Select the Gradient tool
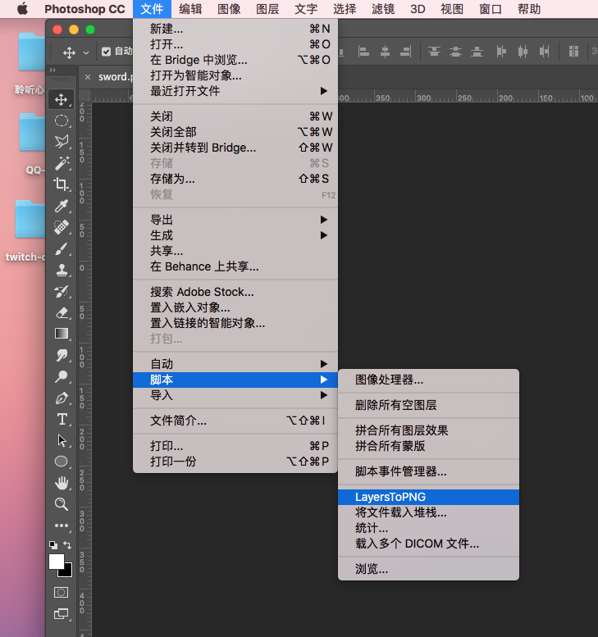 pyautogui.click(x=62, y=334)
